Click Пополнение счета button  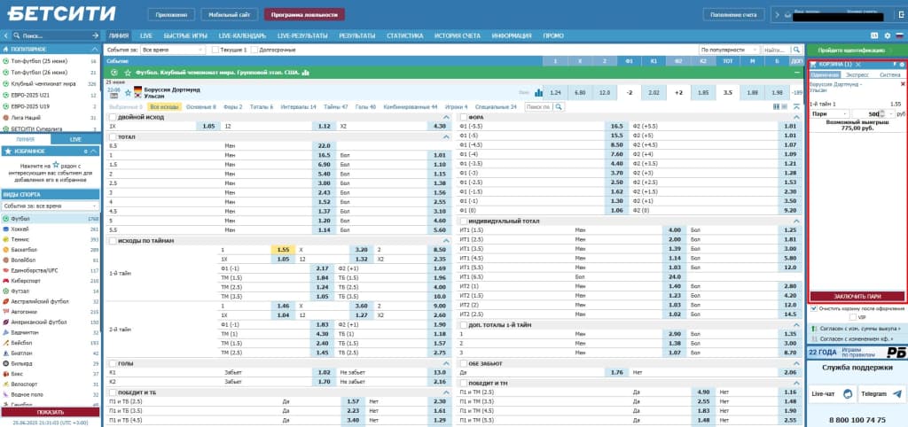(733, 14)
